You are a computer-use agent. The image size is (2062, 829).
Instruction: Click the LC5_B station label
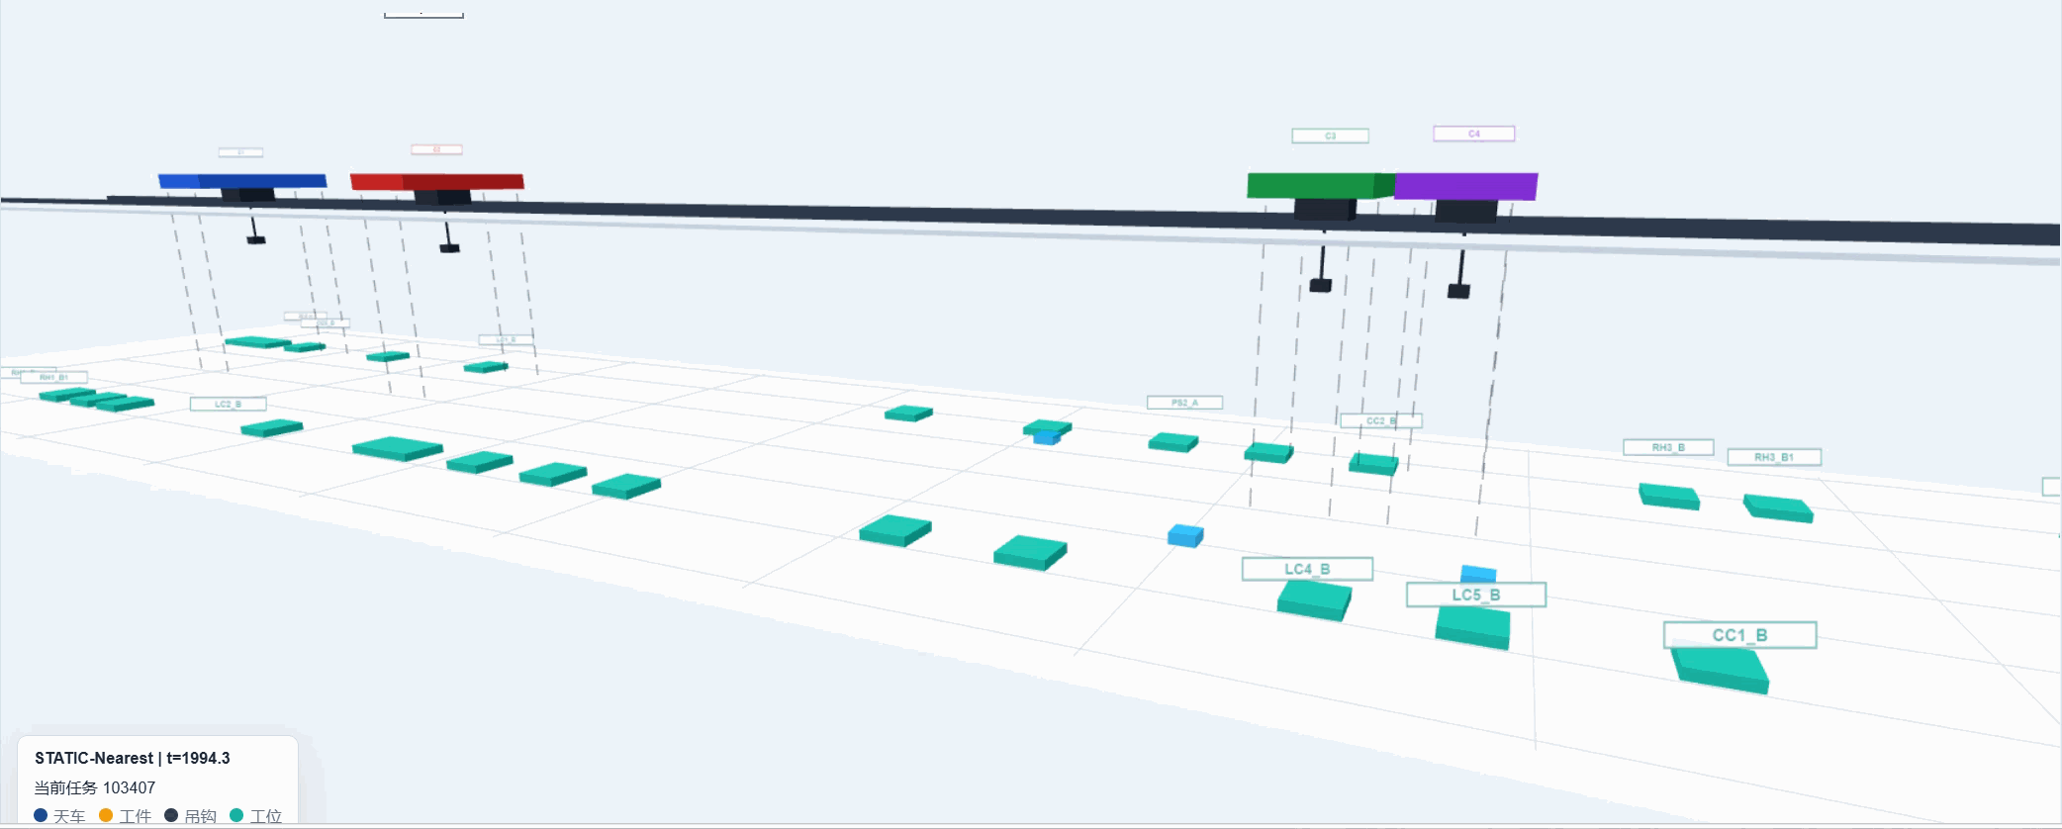pyautogui.click(x=1475, y=595)
